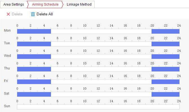This screenshot has height=112, width=189.
Task: Click the unarmed midday area on Friday
Action: click(101, 81)
